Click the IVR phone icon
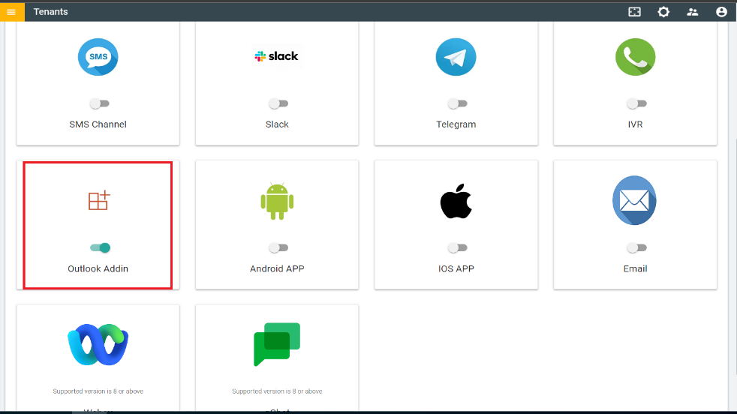Screen dimensions: 737x414 635,57
